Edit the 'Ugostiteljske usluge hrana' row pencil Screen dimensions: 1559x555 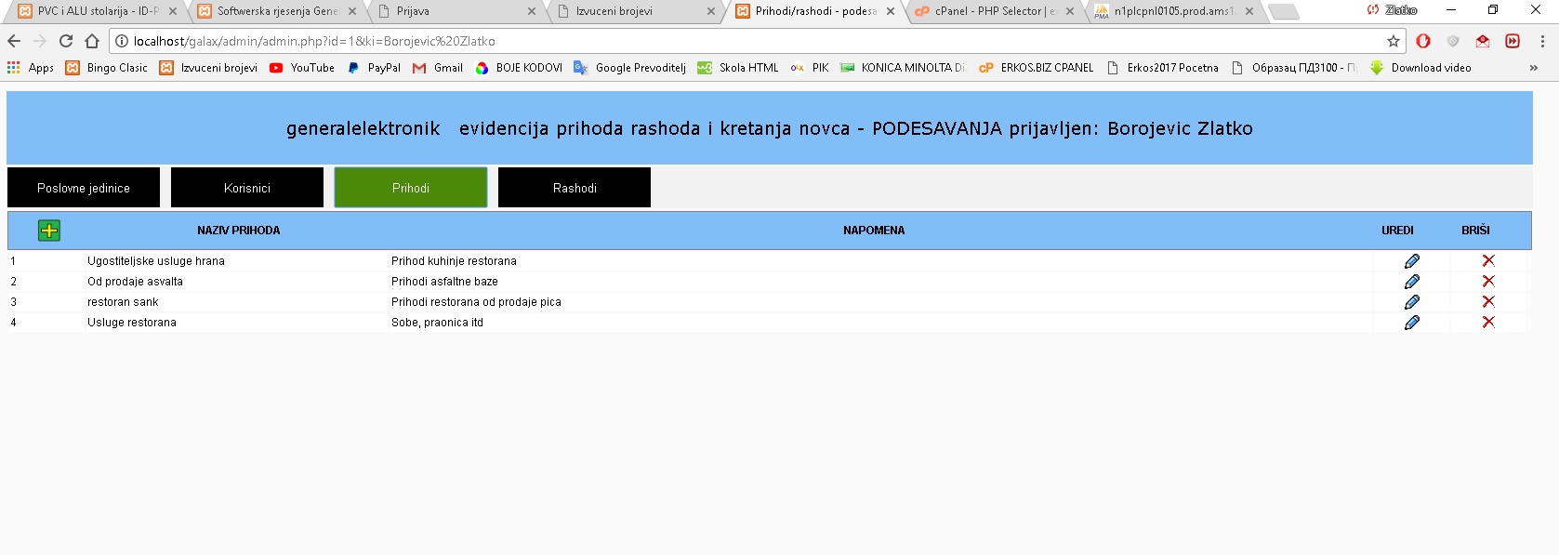(1411, 261)
